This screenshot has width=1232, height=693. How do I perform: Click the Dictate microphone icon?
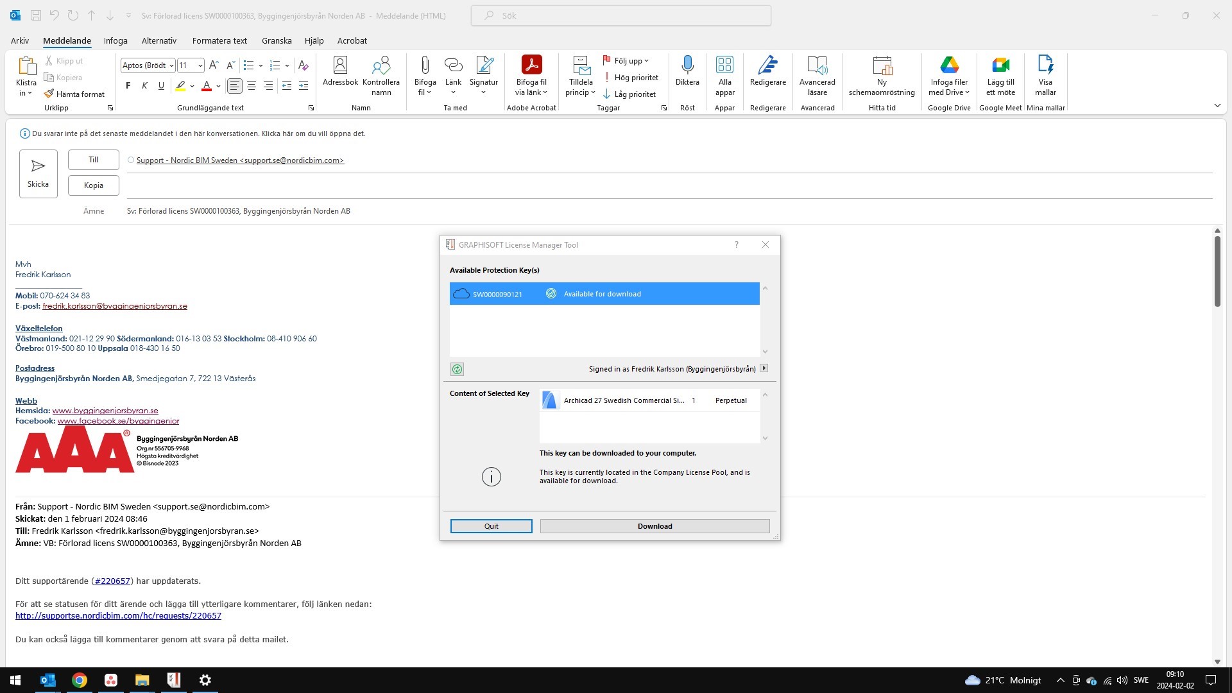(687, 65)
